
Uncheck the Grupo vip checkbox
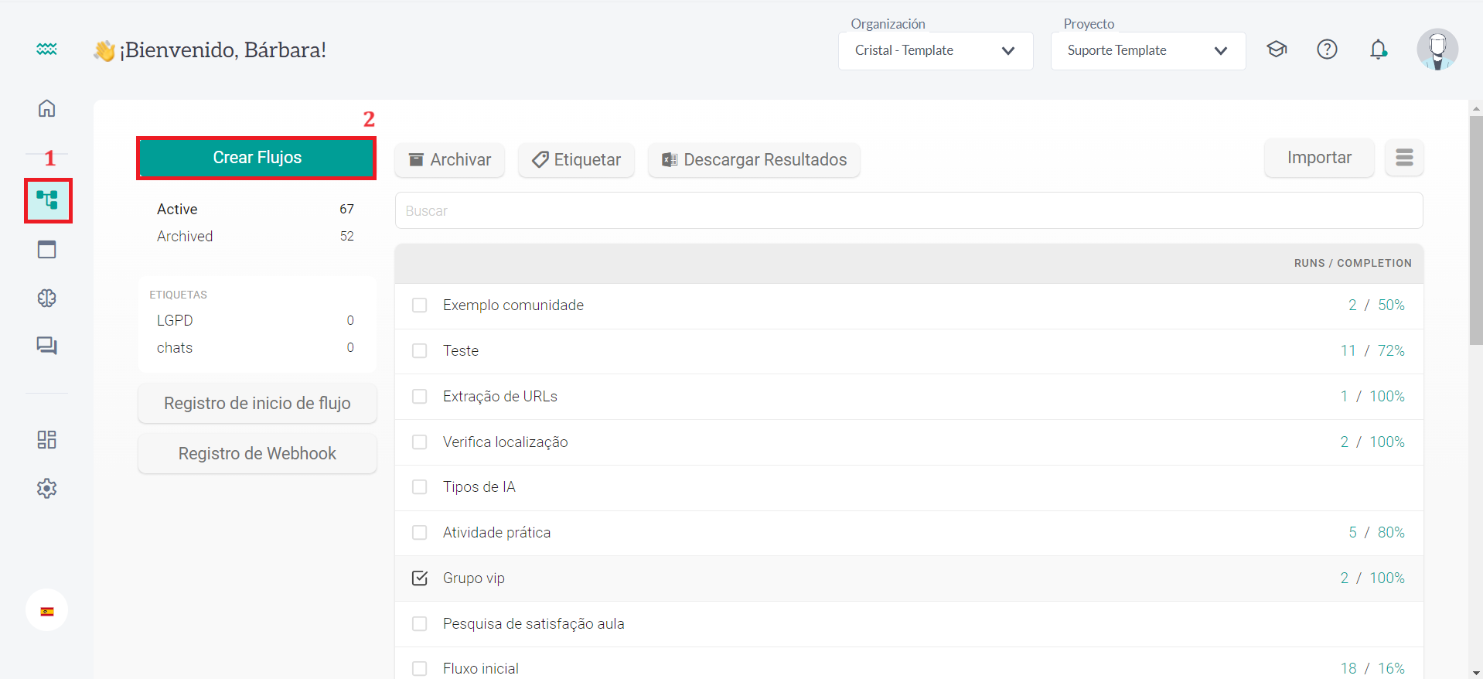pos(420,578)
